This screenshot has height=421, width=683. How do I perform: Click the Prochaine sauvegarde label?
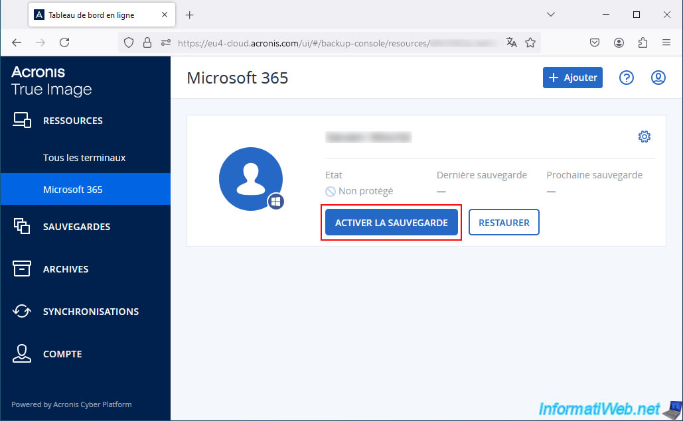[595, 175]
